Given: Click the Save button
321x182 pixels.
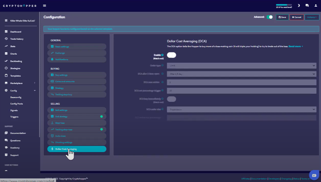Looking at the screenshot, I should click(x=282, y=17).
